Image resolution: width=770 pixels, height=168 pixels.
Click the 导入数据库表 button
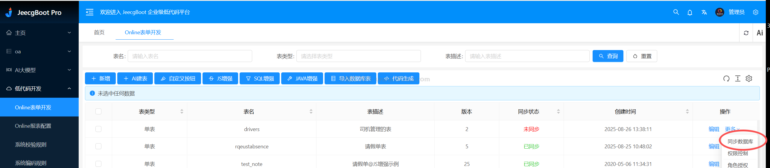coord(350,78)
